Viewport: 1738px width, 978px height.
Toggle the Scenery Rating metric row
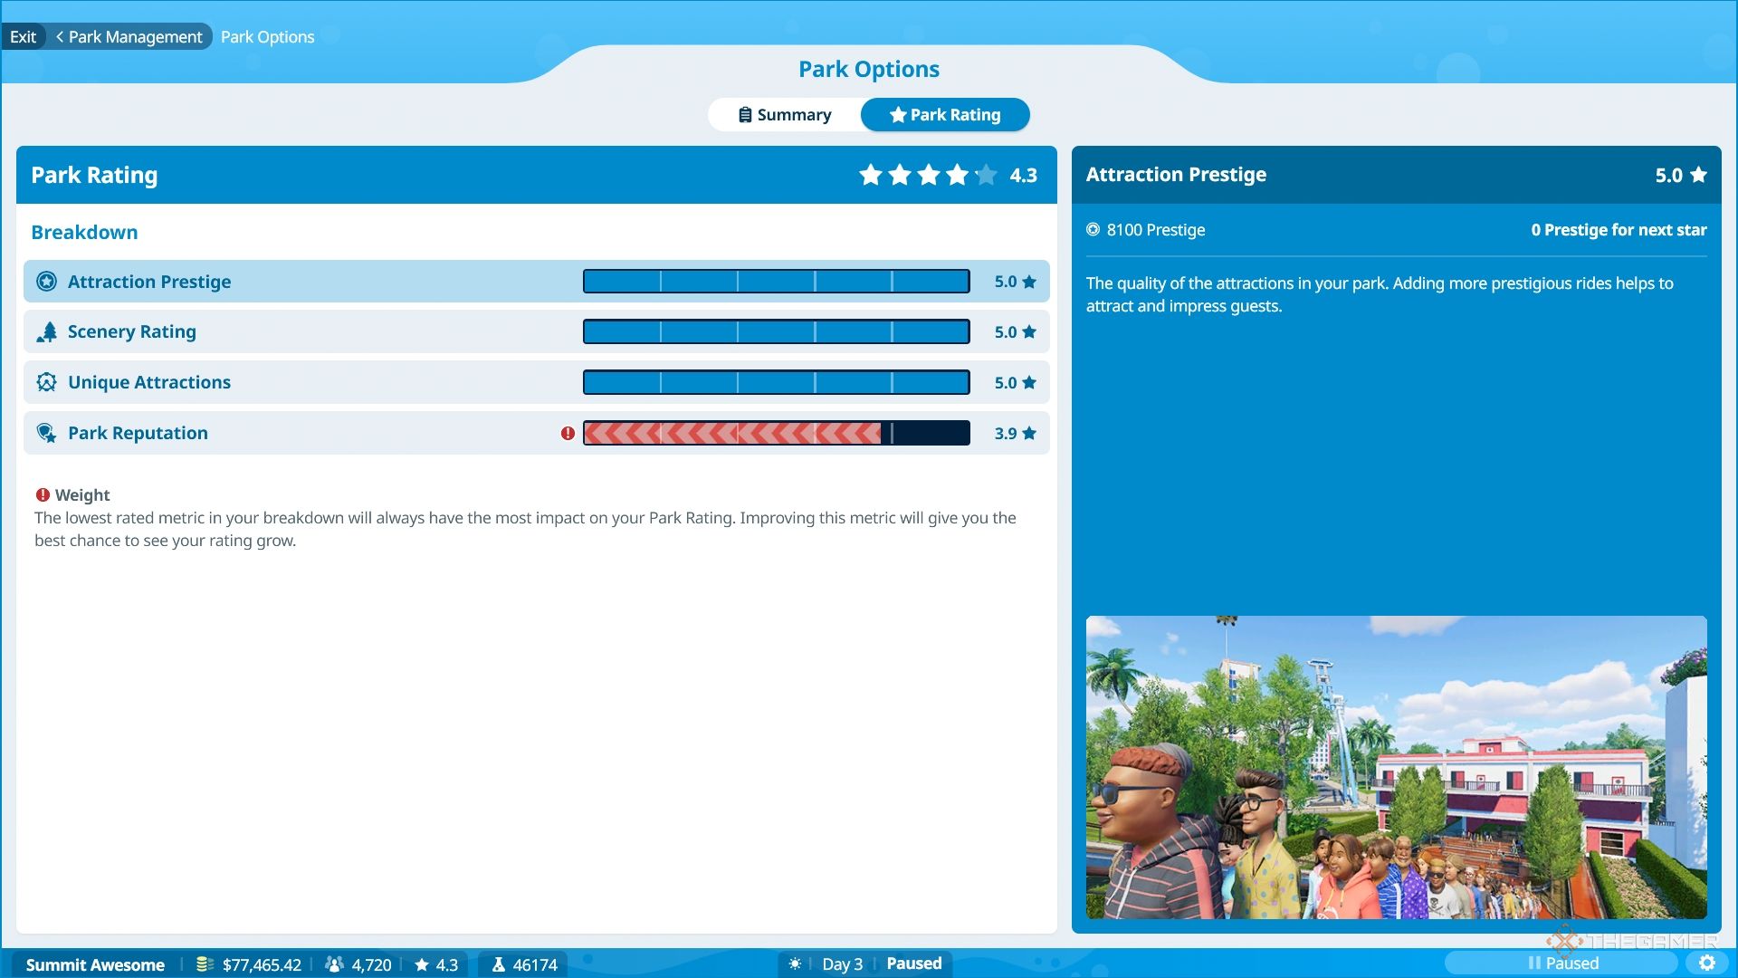(536, 331)
